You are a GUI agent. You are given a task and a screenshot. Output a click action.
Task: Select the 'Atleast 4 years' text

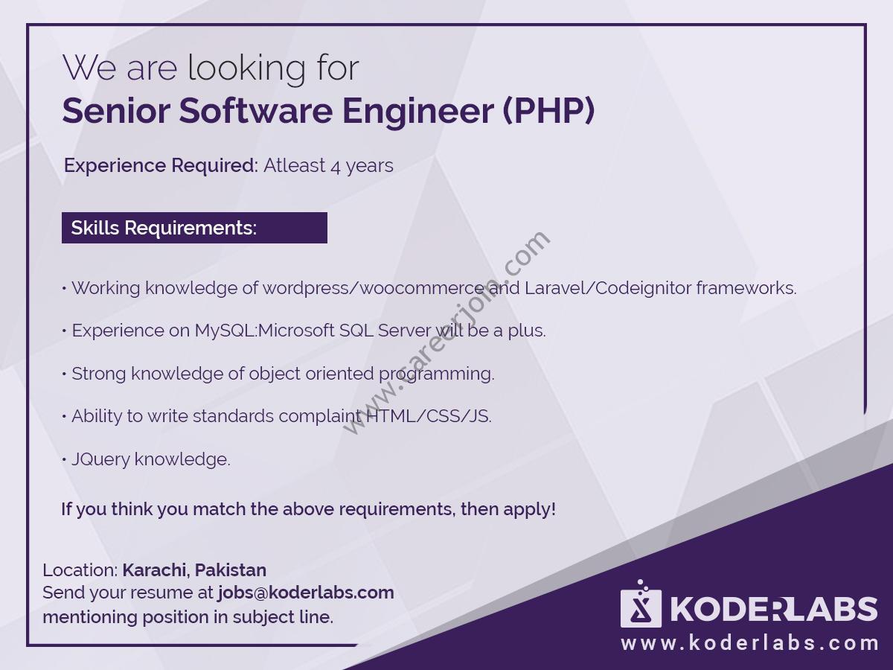pos(328,165)
